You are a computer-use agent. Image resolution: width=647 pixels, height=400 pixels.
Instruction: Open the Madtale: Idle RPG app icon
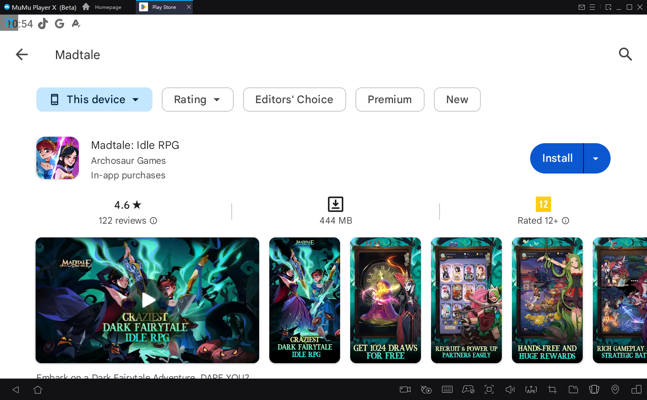point(57,158)
